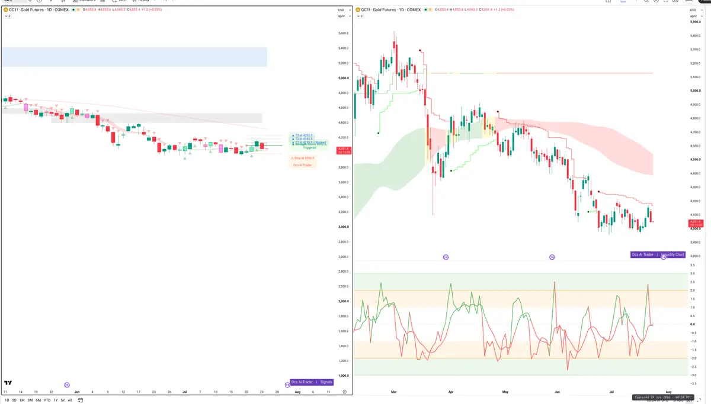This screenshot has width=711, height=404.
Task: Click the gold symbol icon in right chart title
Action: 358,9
